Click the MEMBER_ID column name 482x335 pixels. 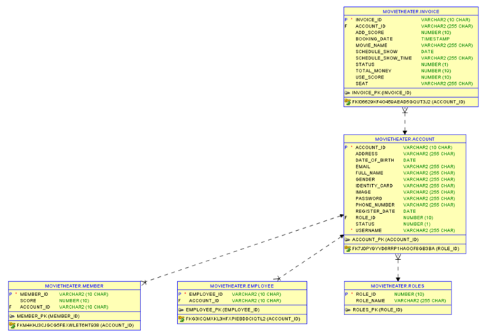pos(34,295)
